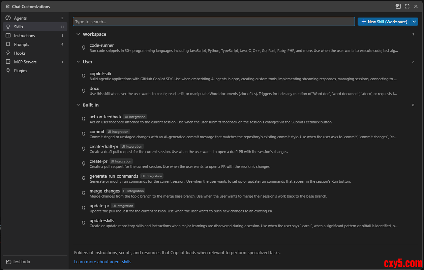
Task: Click the Prompts bookmark icon
Action: click(8, 44)
